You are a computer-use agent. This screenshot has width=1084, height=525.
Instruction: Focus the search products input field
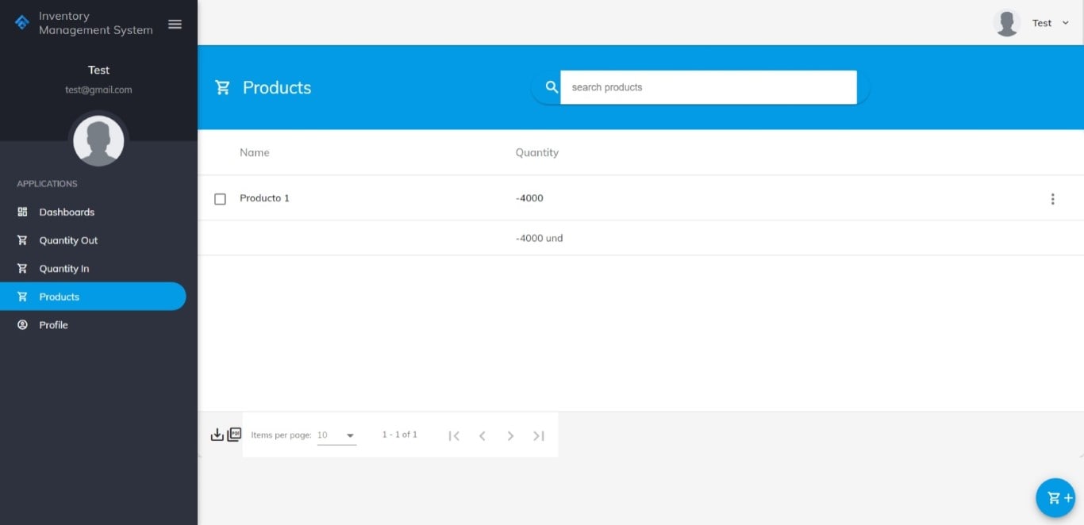coord(708,87)
